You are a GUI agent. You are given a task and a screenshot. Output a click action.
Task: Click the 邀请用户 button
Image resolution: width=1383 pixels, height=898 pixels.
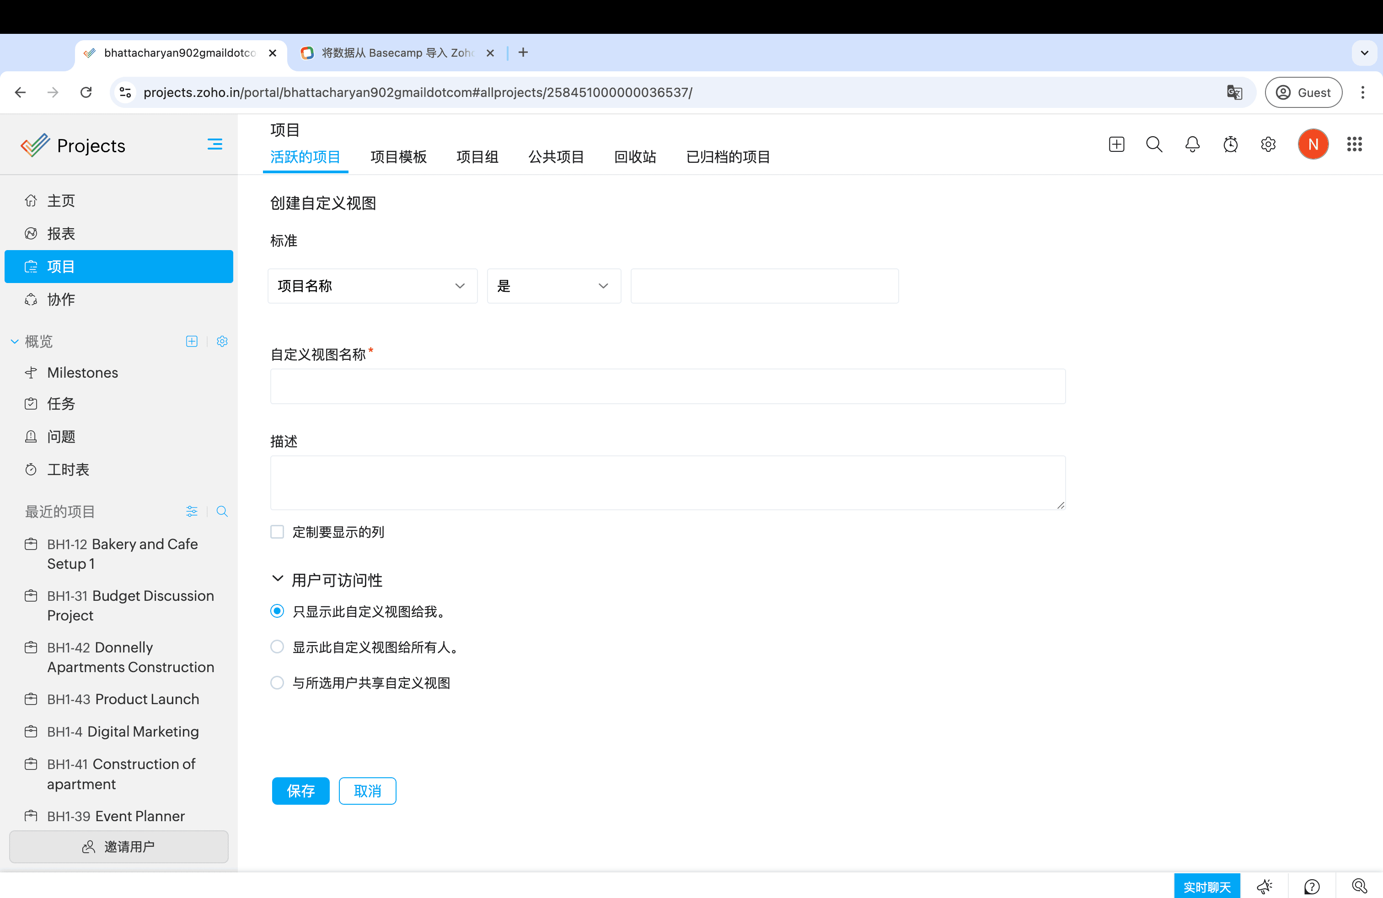(x=118, y=846)
